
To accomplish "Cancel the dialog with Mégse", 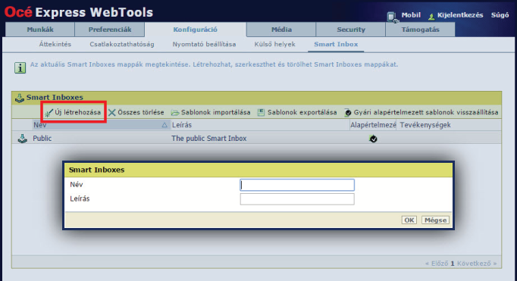I will [435, 220].
